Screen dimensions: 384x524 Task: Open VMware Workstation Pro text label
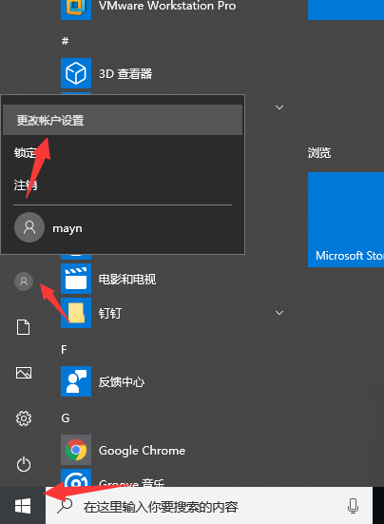167,6
